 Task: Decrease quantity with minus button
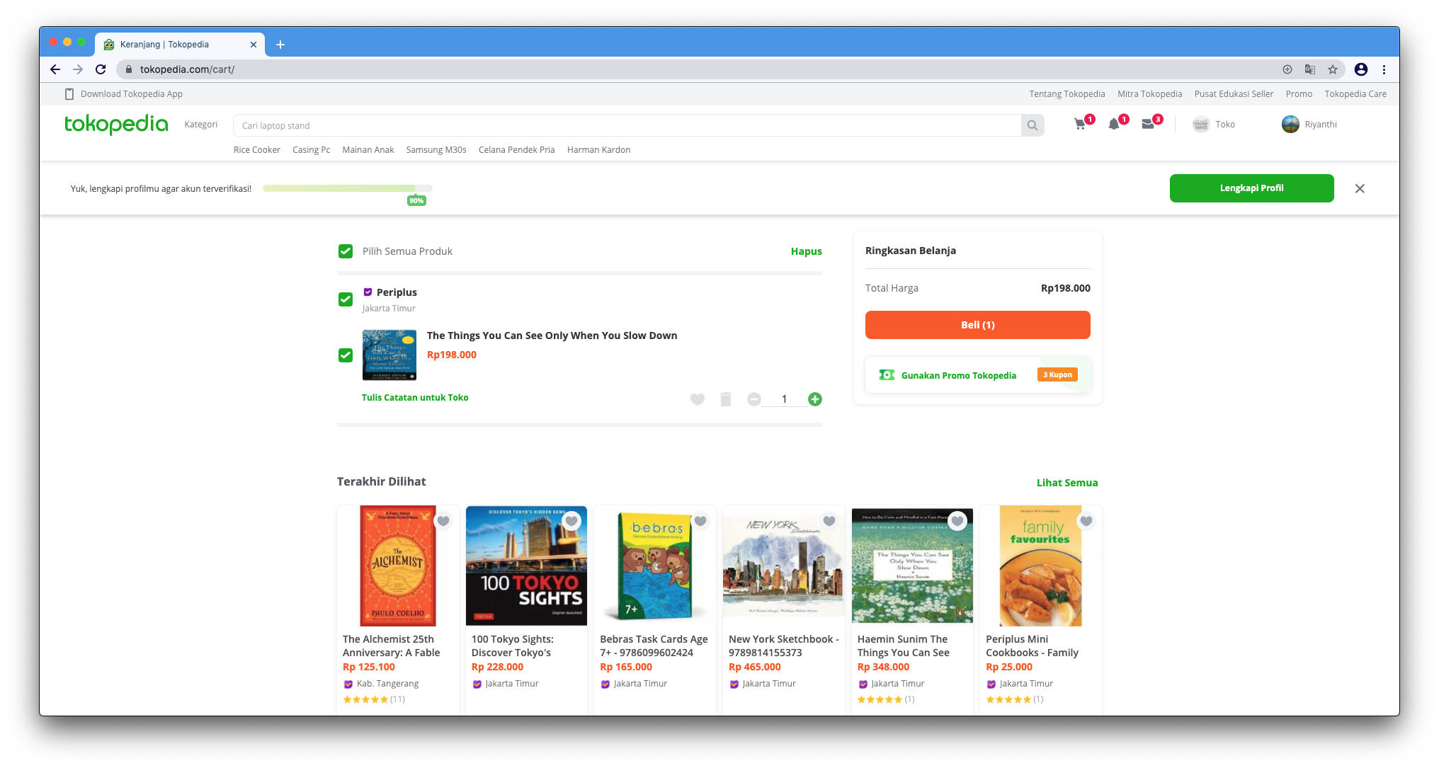(754, 399)
